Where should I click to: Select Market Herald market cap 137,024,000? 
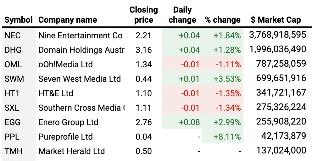click(x=281, y=150)
